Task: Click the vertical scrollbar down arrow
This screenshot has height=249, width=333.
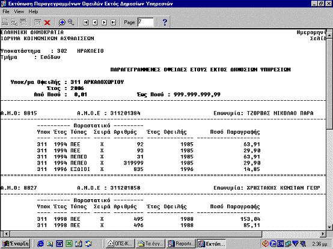Action: [x=329, y=227]
